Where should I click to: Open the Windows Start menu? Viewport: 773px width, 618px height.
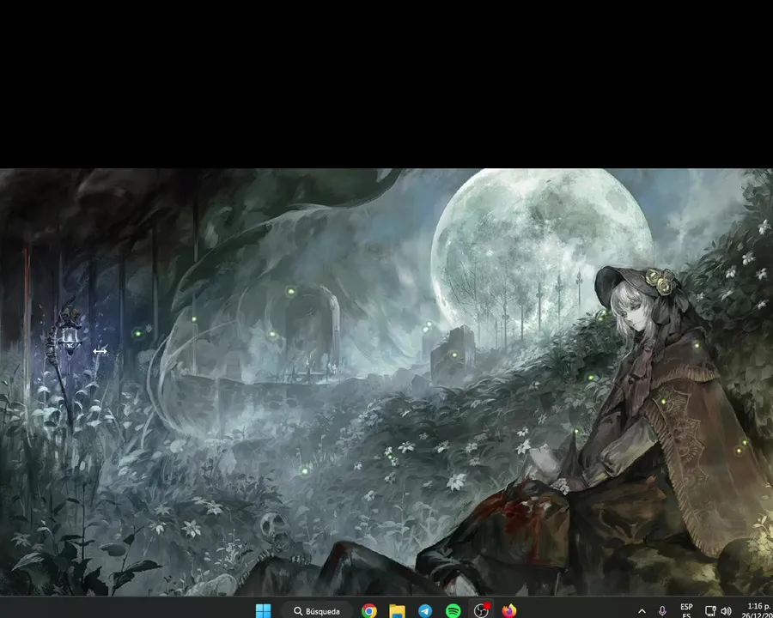(x=264, y=610)
